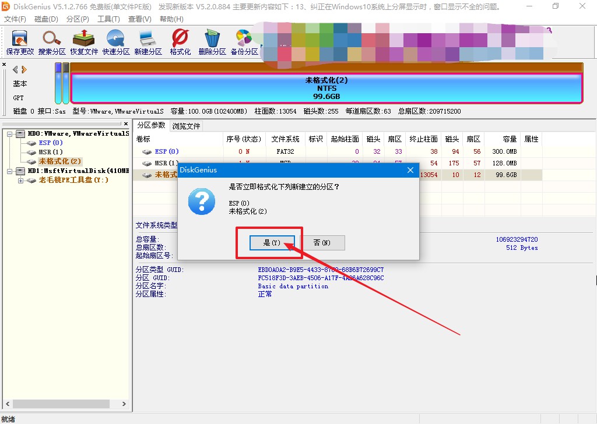597x424 pixels.
Task: Close the DiskGenius dialog box
Action: point(410,170)
